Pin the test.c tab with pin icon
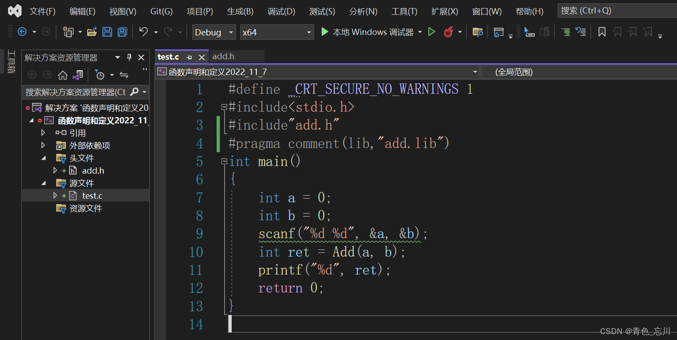 189,57
